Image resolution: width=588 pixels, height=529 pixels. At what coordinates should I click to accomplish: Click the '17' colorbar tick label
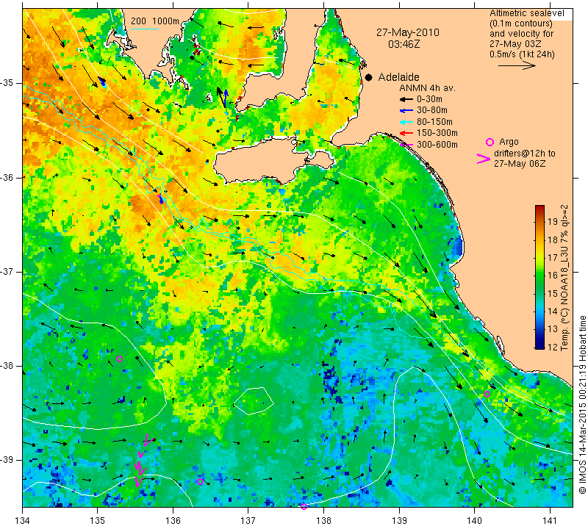(553, 258)
